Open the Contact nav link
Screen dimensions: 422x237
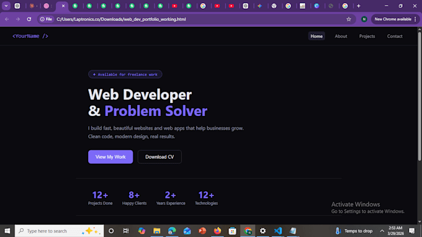pyautogui.click(x=395, y=36)
